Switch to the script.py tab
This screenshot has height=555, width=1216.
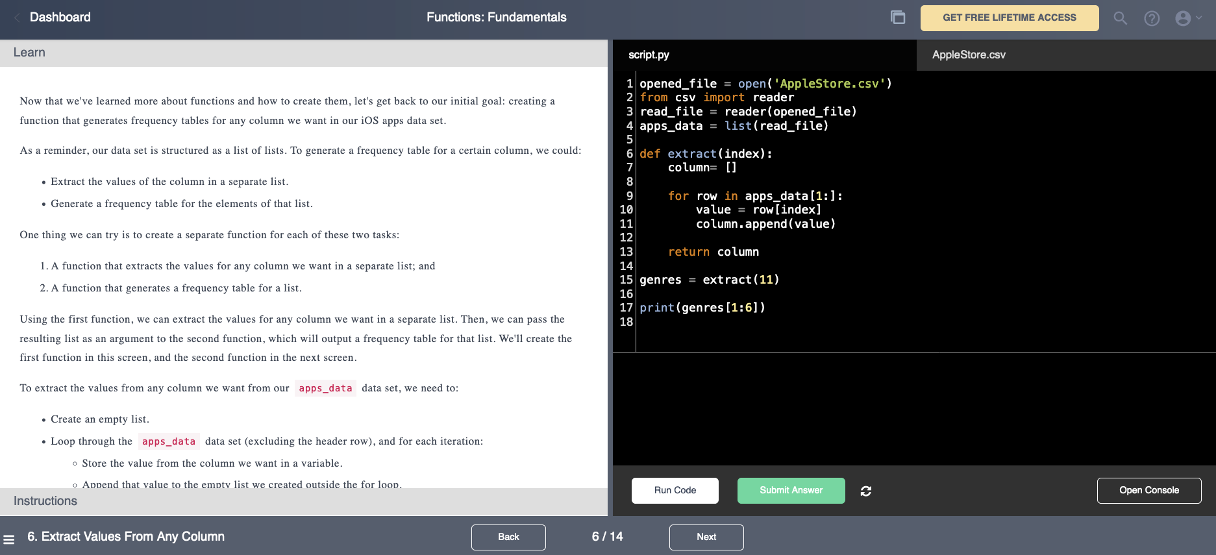(649, 55)
